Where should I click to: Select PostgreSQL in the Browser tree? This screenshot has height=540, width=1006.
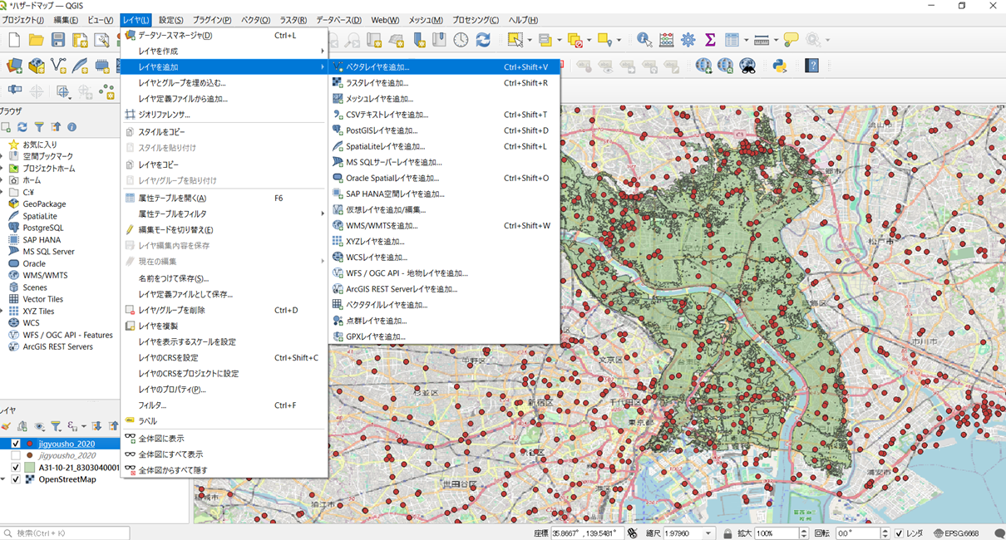point(42,228)
